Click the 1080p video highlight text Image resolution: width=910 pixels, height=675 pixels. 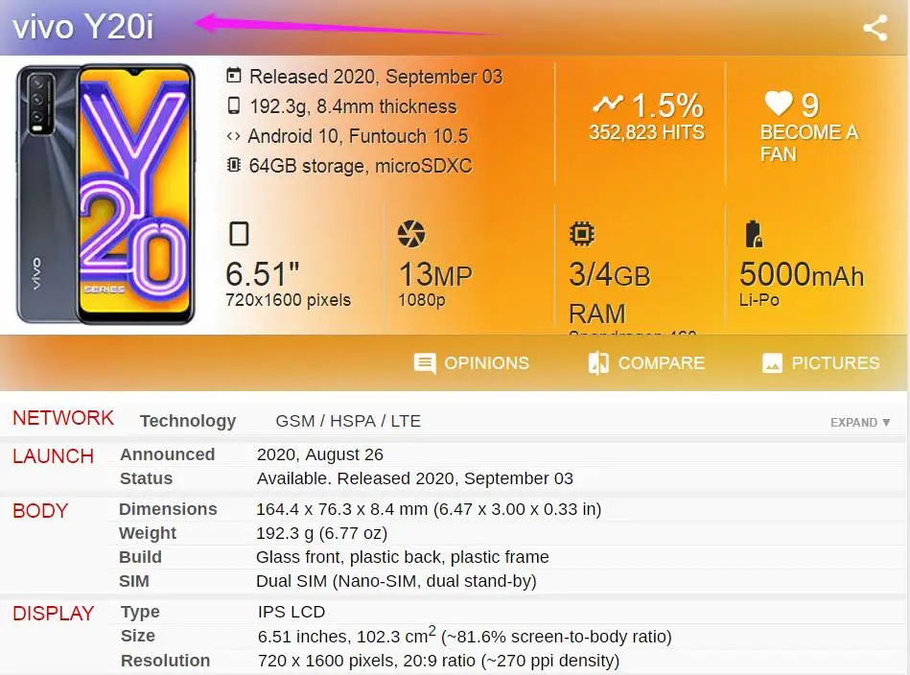pyautogui.click(x=421, y=300)
